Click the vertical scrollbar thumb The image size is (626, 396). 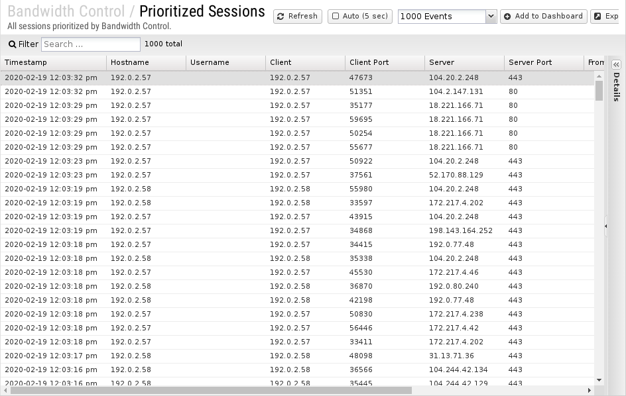(x=599, y=91)
